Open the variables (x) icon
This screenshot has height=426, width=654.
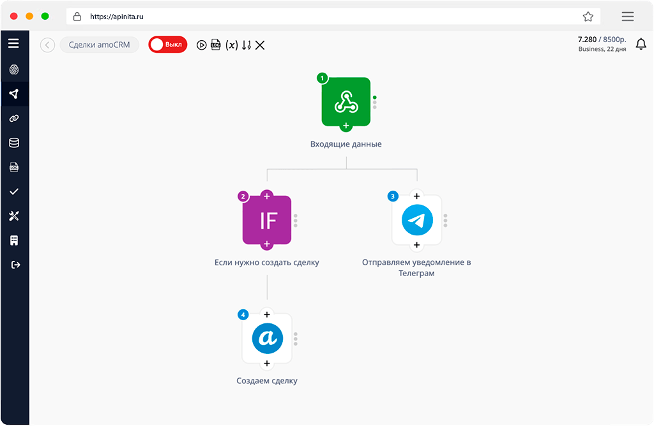[232, 45]
